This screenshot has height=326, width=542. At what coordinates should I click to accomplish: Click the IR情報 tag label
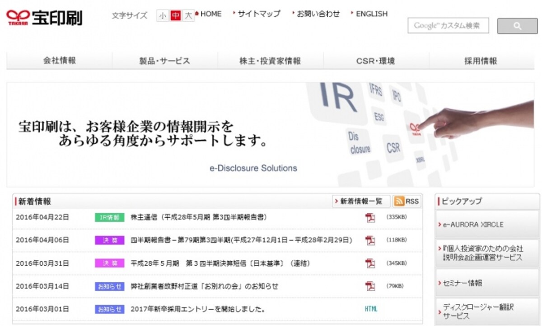pos(109,217)
